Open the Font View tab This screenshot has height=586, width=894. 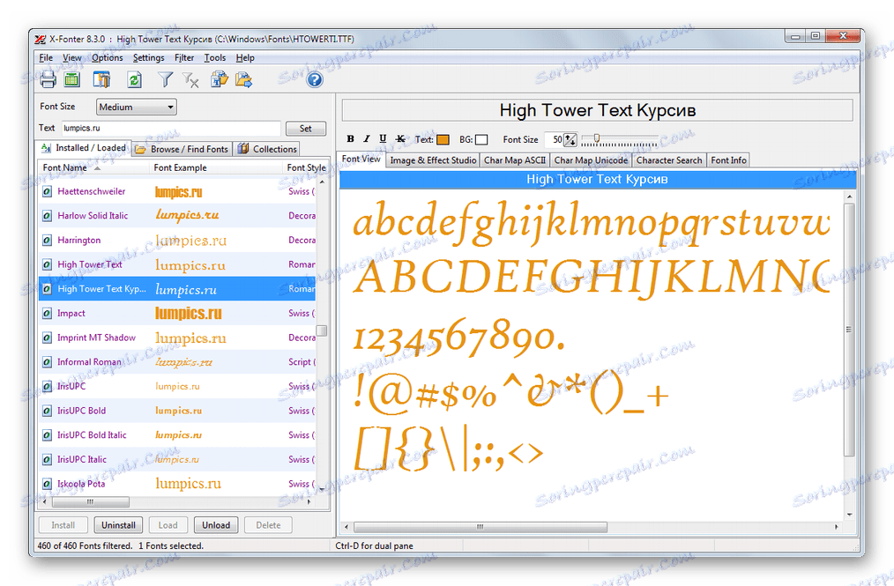pos(361,159)
